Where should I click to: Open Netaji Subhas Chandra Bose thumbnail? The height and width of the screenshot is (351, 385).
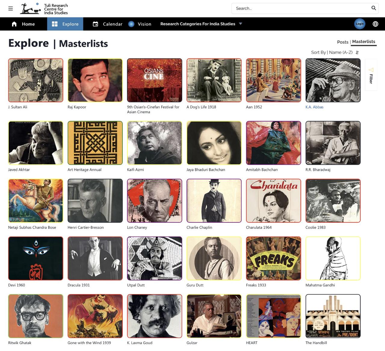point(36,201)
